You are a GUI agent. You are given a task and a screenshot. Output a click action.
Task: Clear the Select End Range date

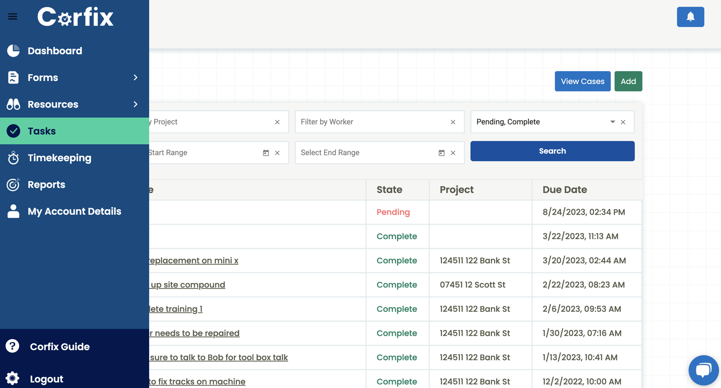pyautogui.click(x=453, y=153)
